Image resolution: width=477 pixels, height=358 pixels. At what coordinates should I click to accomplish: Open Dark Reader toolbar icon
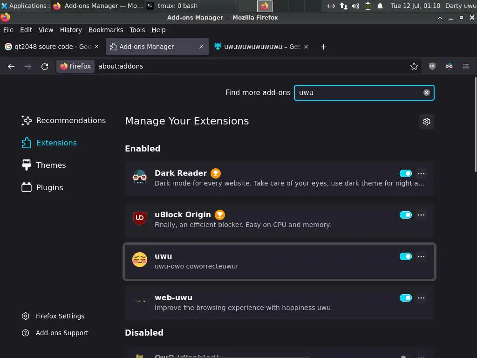coord(449,66)
